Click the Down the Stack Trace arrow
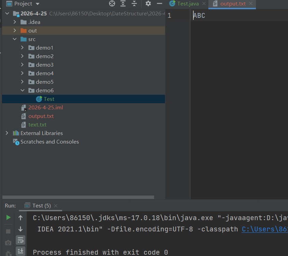 (x=20, y=229)
